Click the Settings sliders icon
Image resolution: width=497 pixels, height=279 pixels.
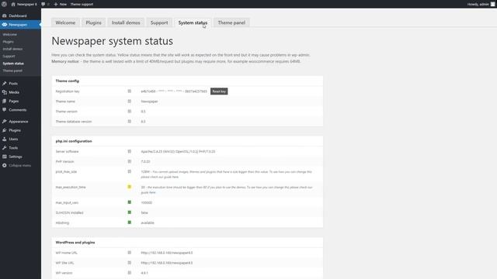point(5,157)
